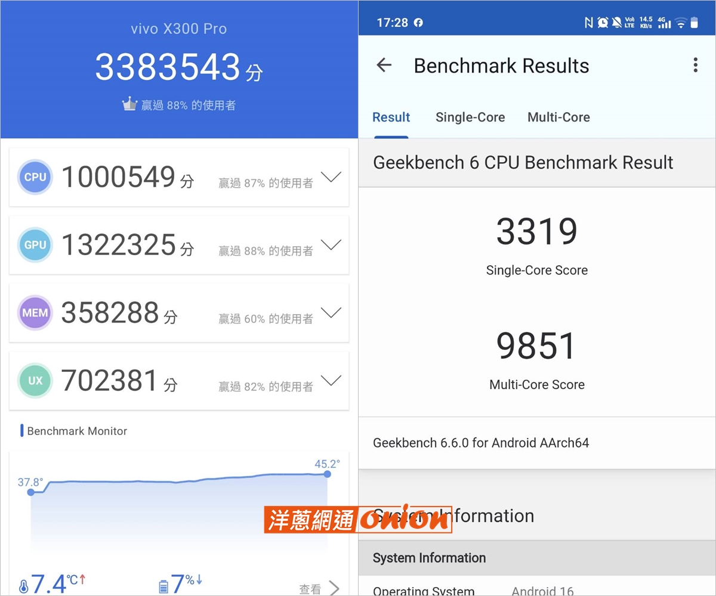Screen dimensions: 716x596
Task: Select the UX score icon
Action: coord(35,381)
